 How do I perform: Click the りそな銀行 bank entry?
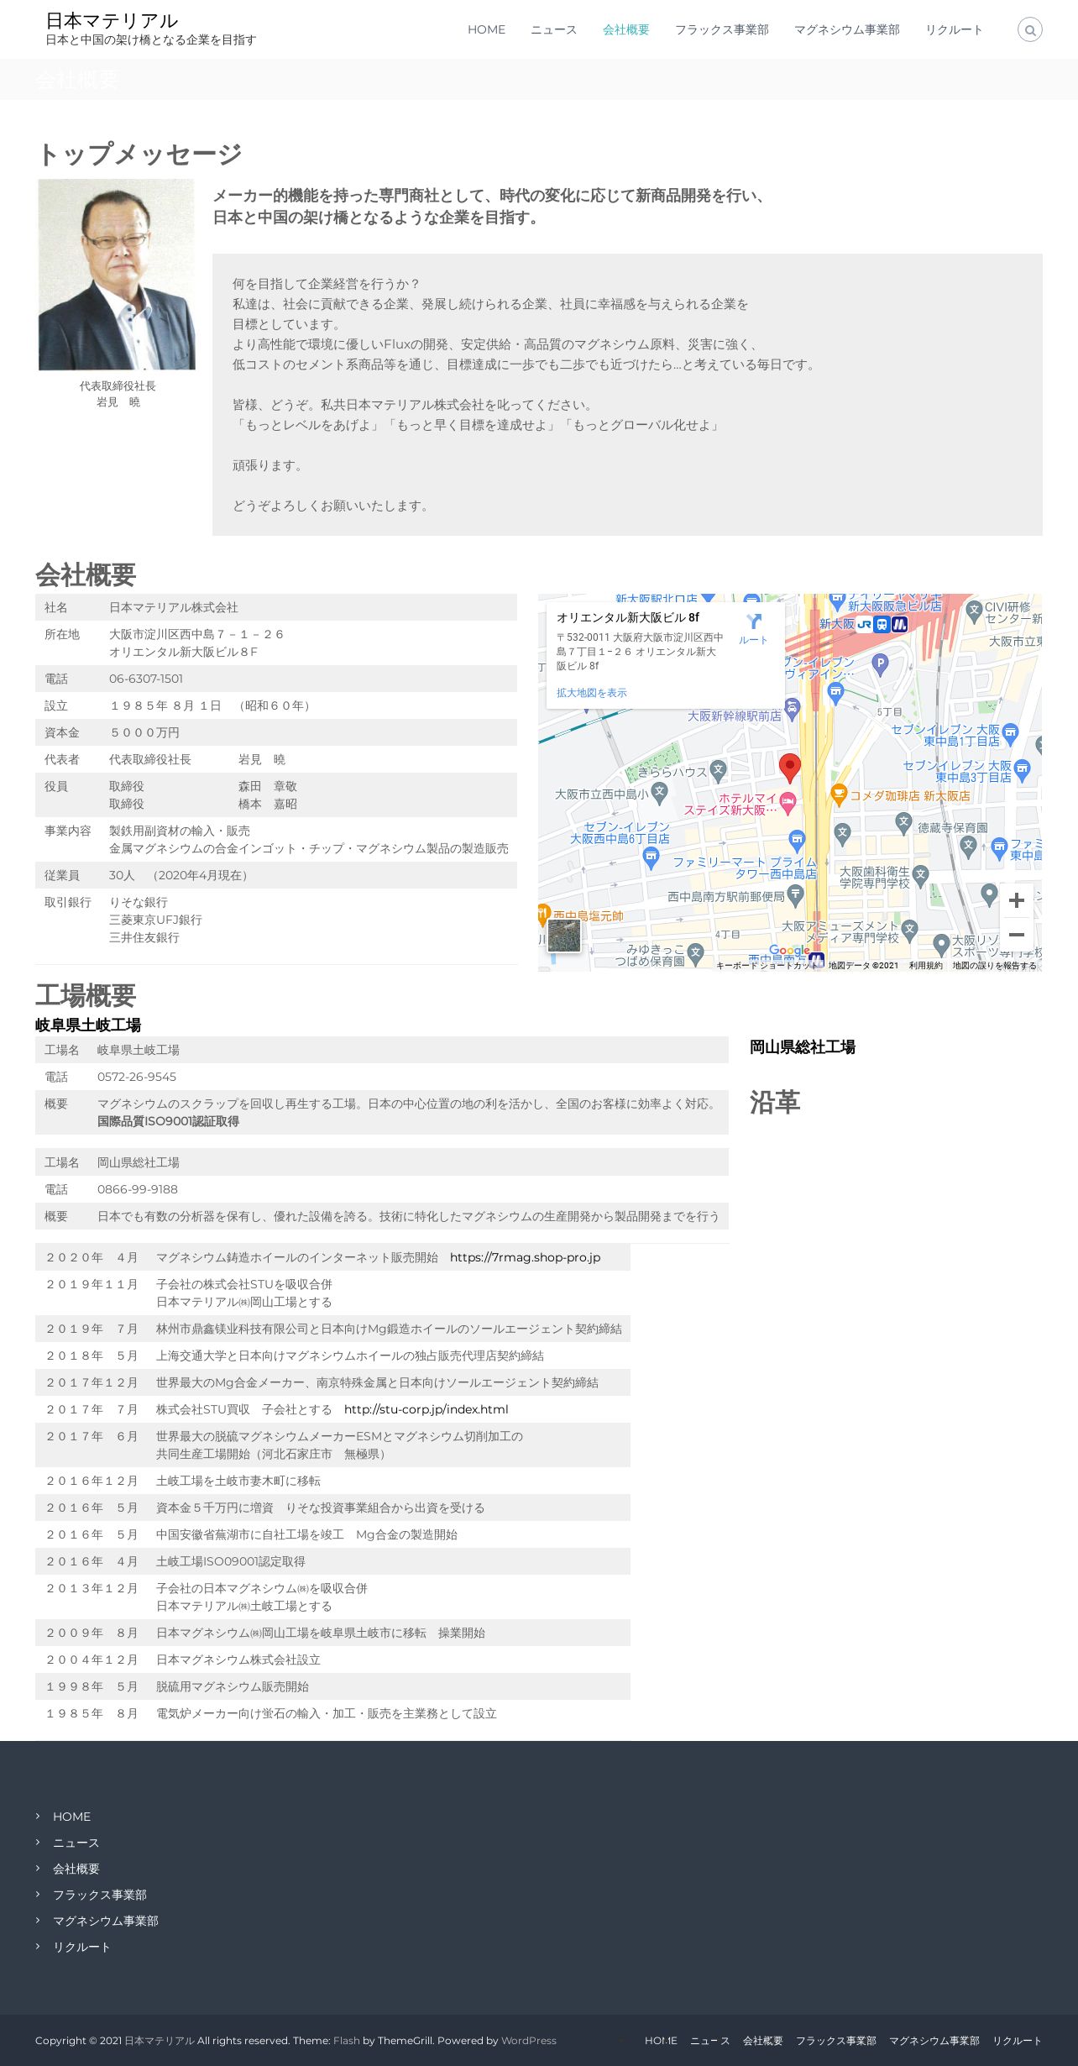click(139, 902)
